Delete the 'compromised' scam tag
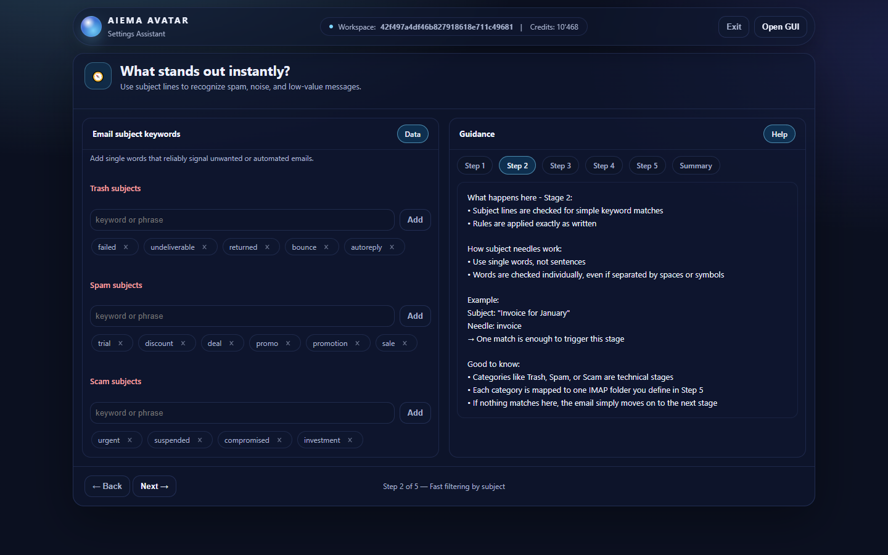This screenshot has width=888, height=555. tap(279, 440)
